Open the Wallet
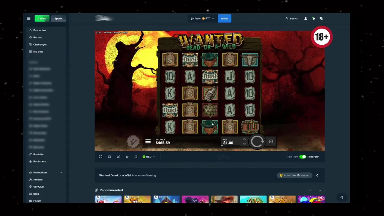 (x=224, y=19)
